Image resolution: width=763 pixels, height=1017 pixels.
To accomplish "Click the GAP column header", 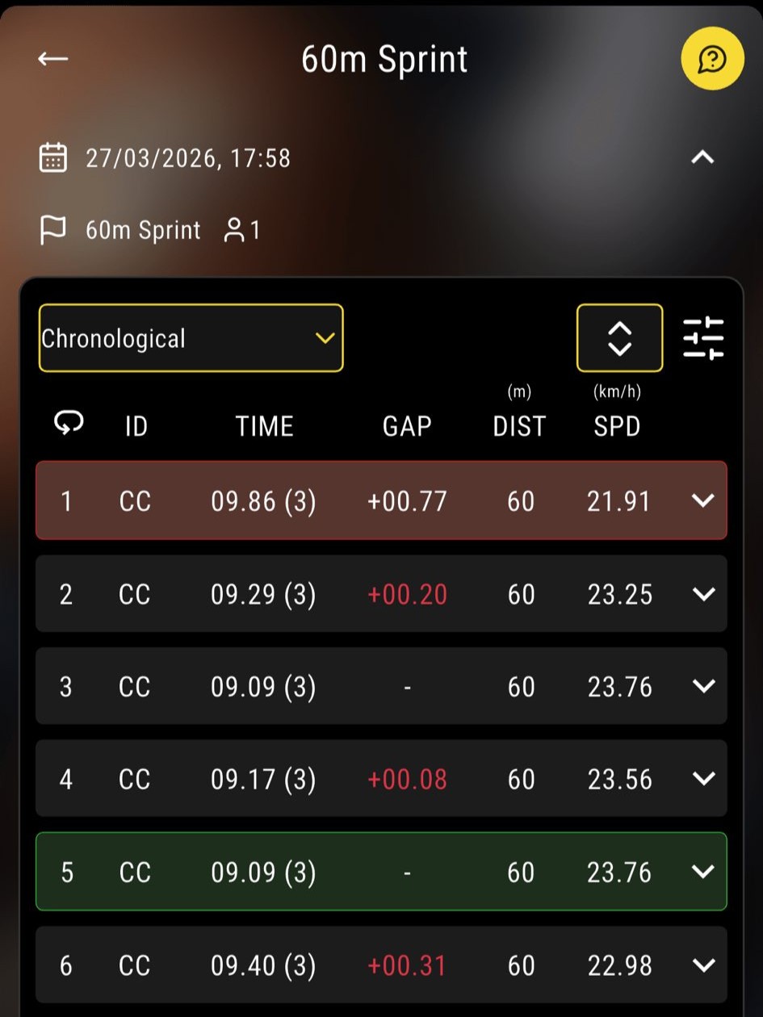I will pyautogui.click(x=407, y=426).
